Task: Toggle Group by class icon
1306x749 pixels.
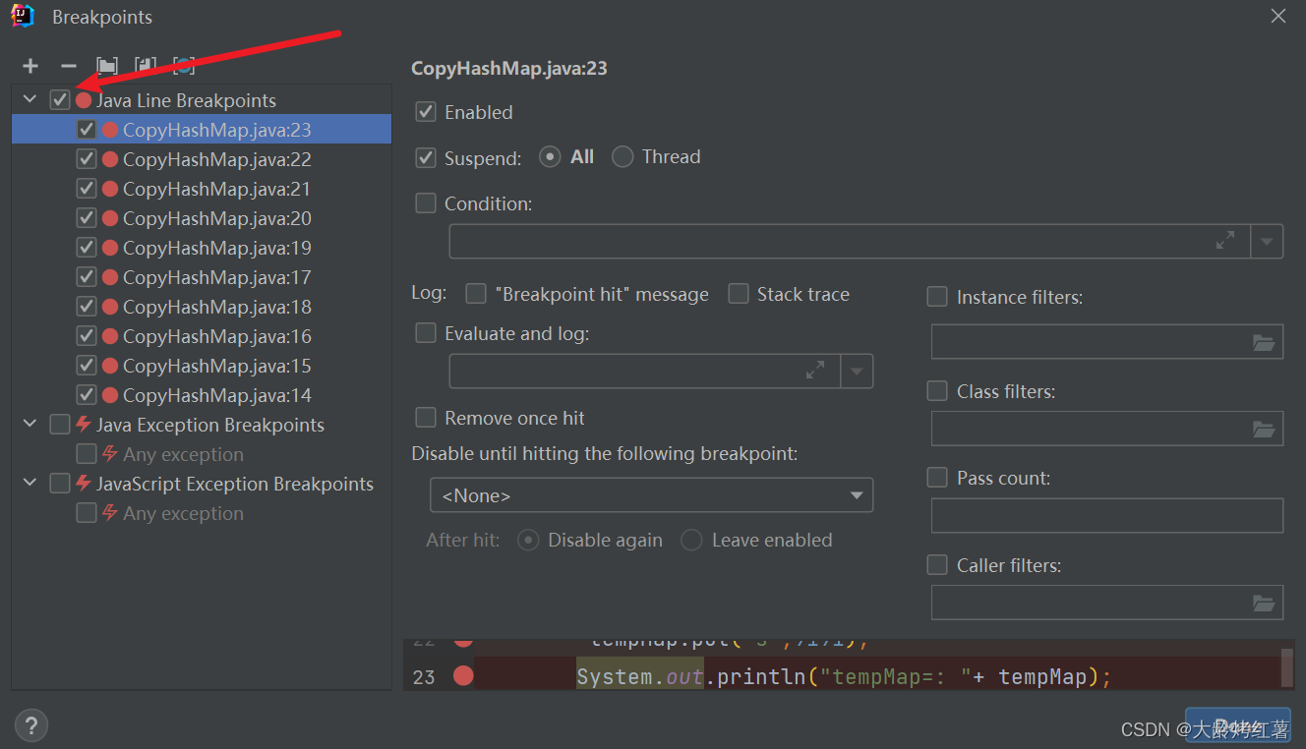Action: tap(184, 66)
